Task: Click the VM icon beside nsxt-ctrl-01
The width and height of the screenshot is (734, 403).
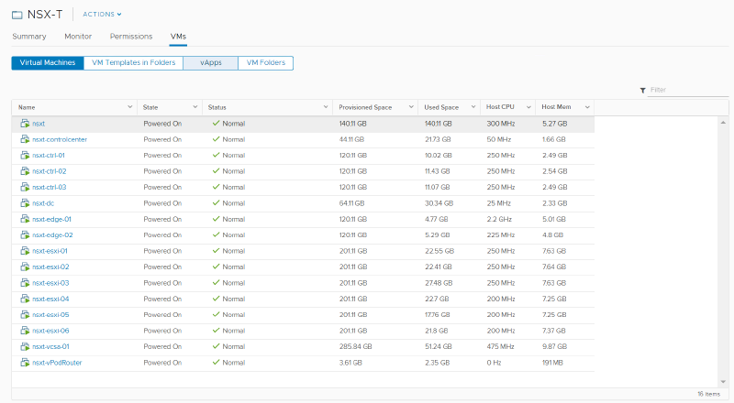Action: [25, 155]
